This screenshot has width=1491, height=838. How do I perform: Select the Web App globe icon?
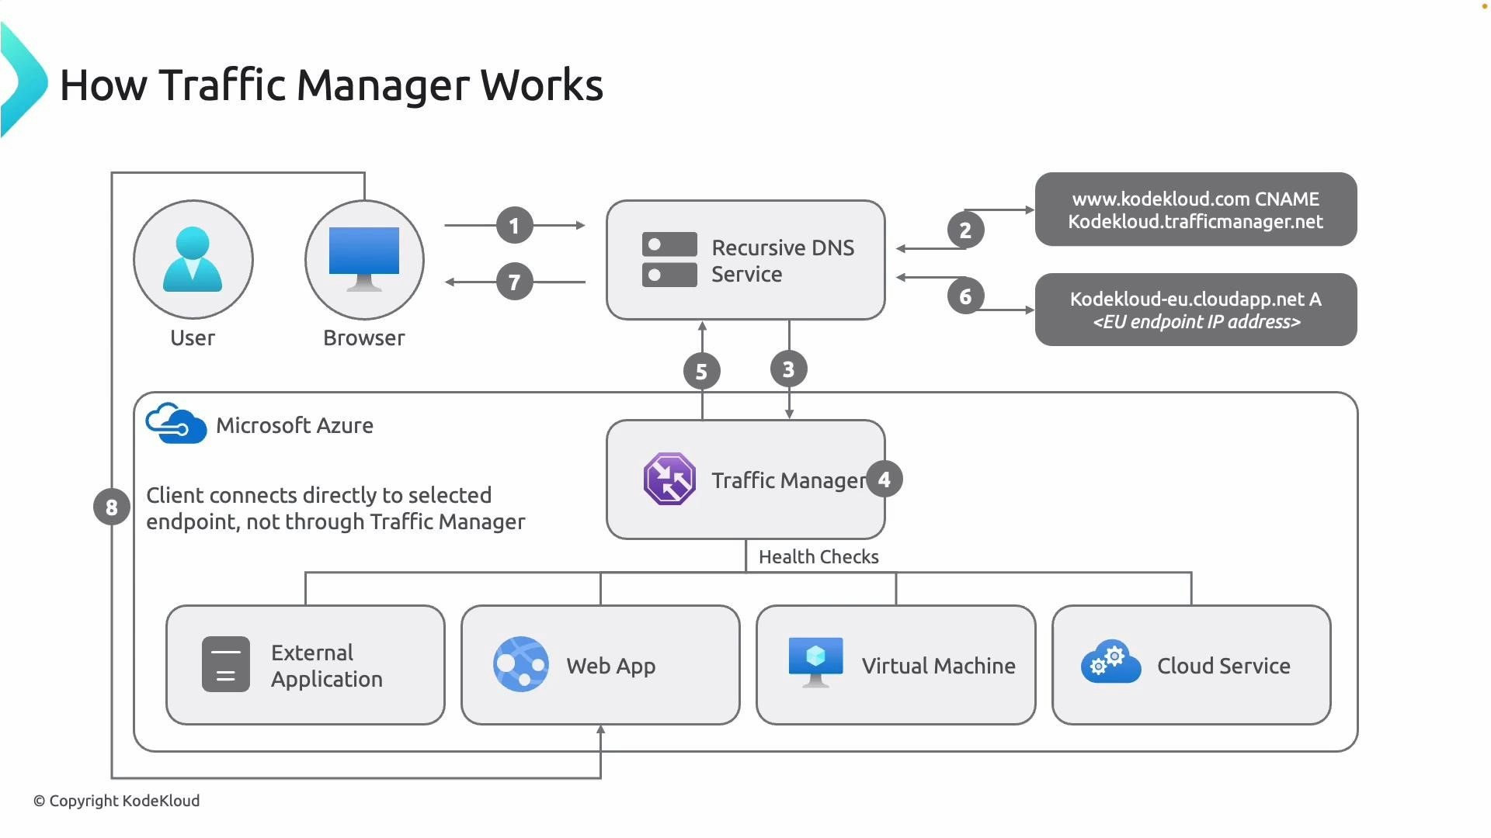[x=522, y=665]
